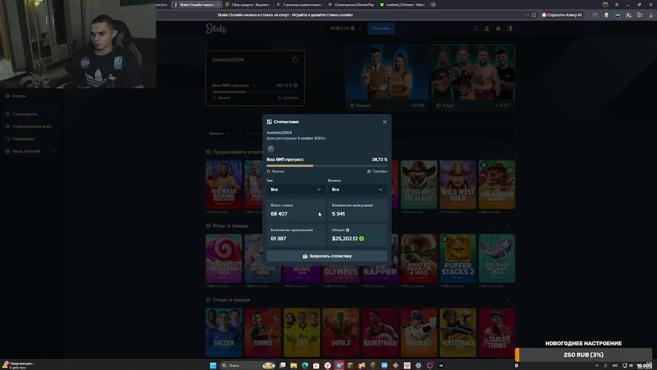
Task: Bookmark the page using address bar icon
Action: [534, 15]
